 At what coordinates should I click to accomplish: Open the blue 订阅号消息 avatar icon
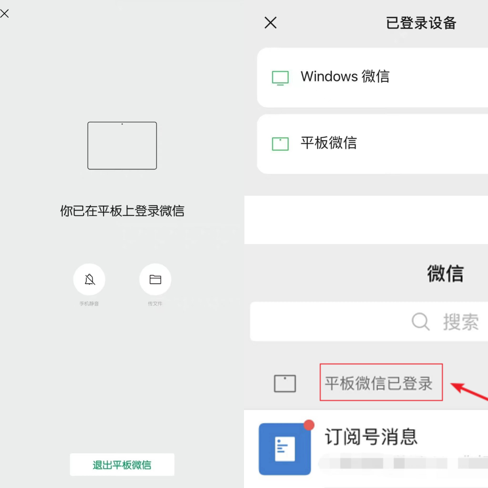pyautogui.click(x=285, y=449)
